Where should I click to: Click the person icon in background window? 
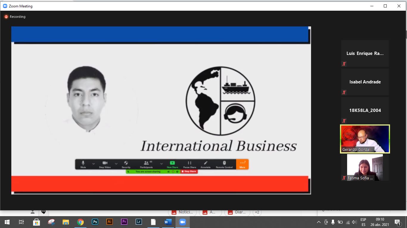click(x=32, y=212)
